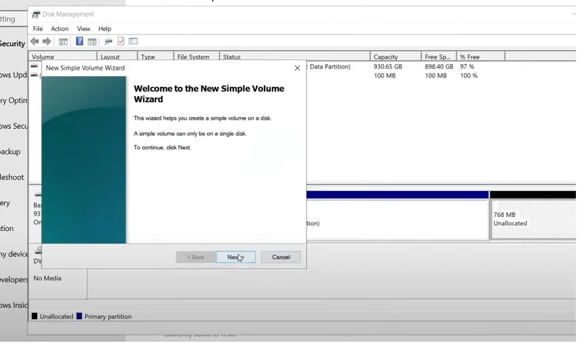Select the 930.65 GB capacity cell

click(x=387, y=67)
